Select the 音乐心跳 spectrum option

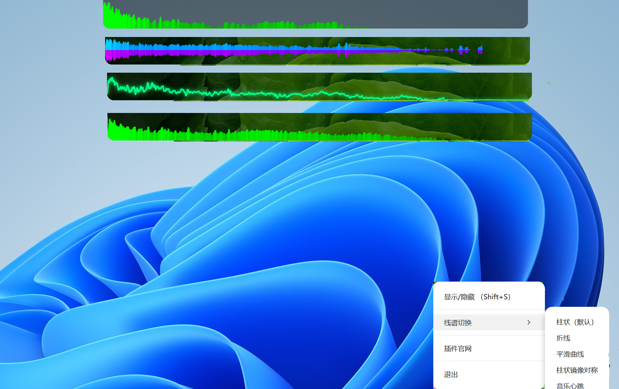[x=577, y=385]
